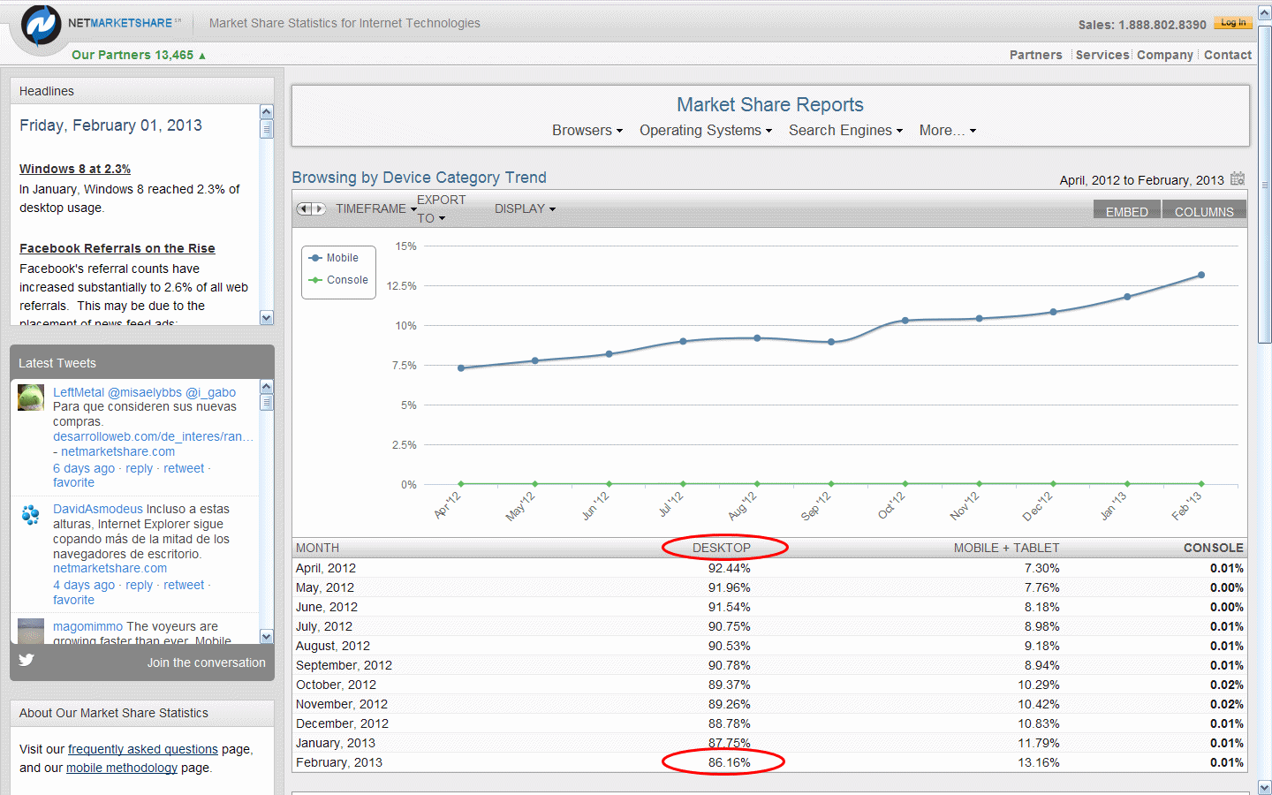Click the Feb '13 mobile data point
1272x795 pixels.
(1201, 275)
